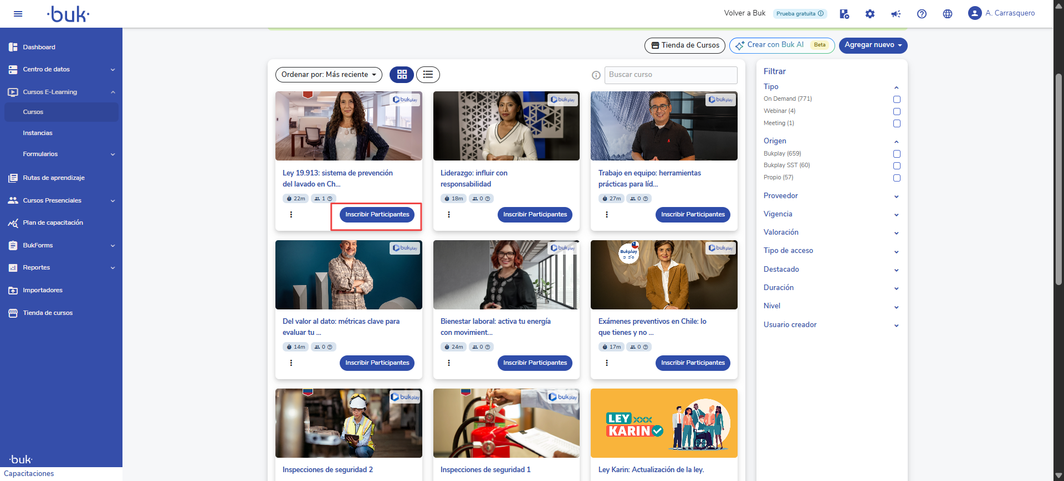Check the Bukplay (659) origin filter
Image resolution: width=1064 pixels, height=481 pixels.
[x=897, y=154]
